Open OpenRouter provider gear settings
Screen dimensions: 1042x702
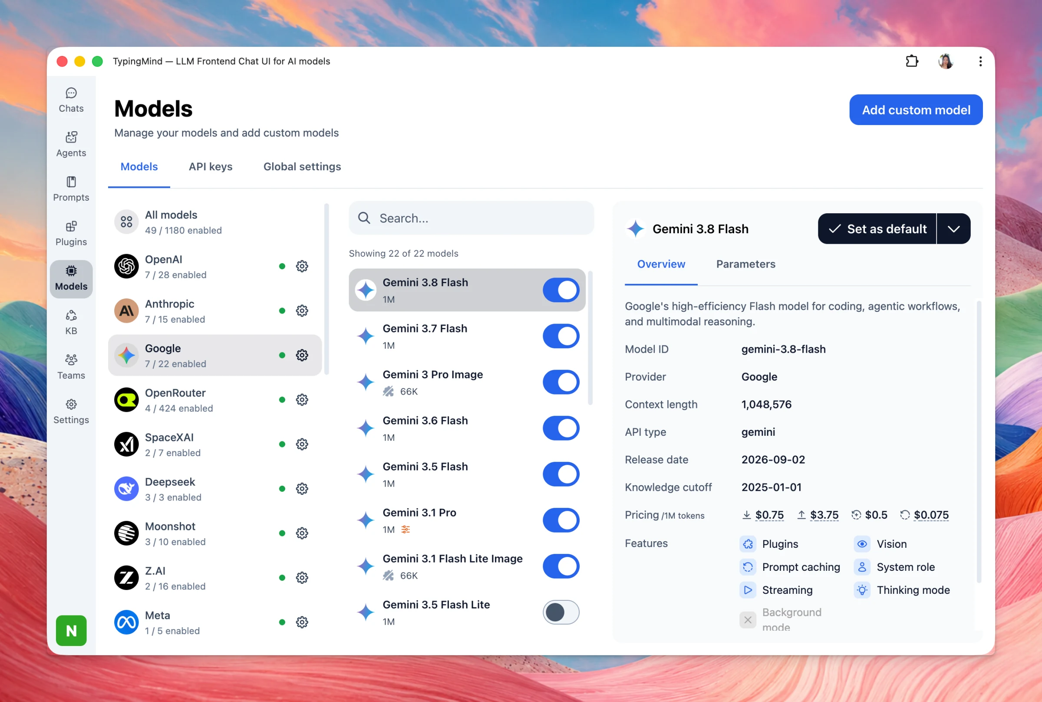pyautogui.click(x=302, y=400)
